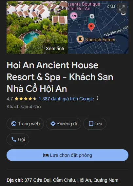Click the Nourish Eatery label on map
The height and width of the screenshot is (186, 133).
(100, 40)
